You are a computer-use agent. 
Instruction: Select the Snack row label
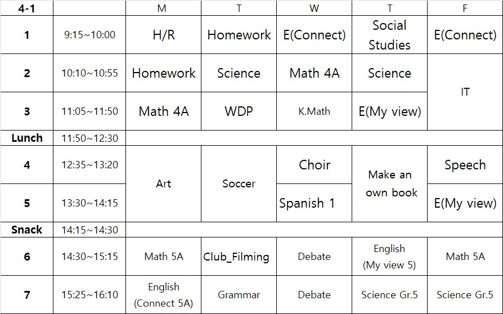pyautogui.click(x=27, y=230)
